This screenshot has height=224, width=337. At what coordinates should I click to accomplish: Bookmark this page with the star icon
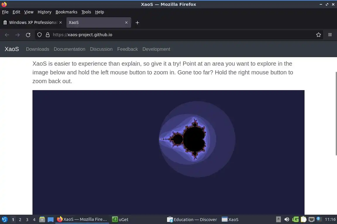pyautogui.click(x=319, y=35)
